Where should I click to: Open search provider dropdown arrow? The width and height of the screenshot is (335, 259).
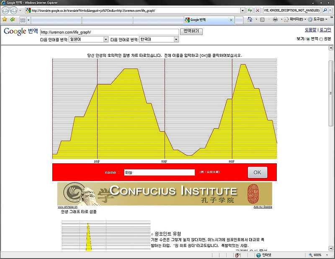coord(330,10)
